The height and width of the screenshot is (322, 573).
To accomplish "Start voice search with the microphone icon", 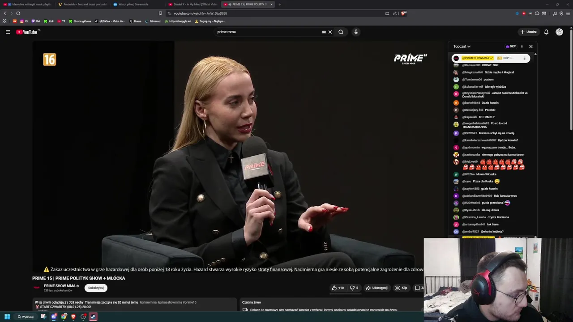I will [x=356, y=32].
